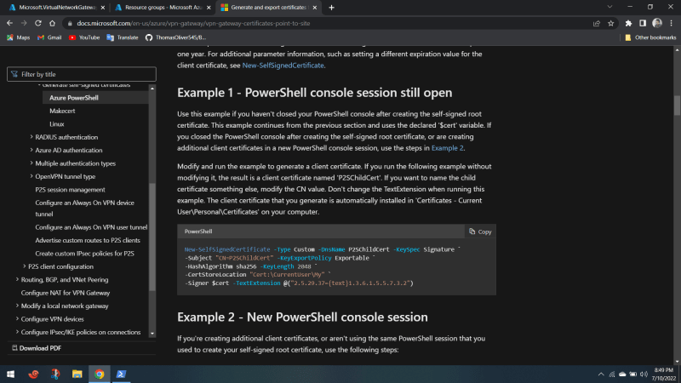Open Advertise custom routes to P2S clients
The width and height of the screenshot is (681, 383).
88,240
